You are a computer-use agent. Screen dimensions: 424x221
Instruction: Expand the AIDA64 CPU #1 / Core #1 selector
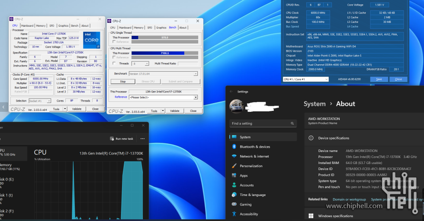(x=326, y=79)
